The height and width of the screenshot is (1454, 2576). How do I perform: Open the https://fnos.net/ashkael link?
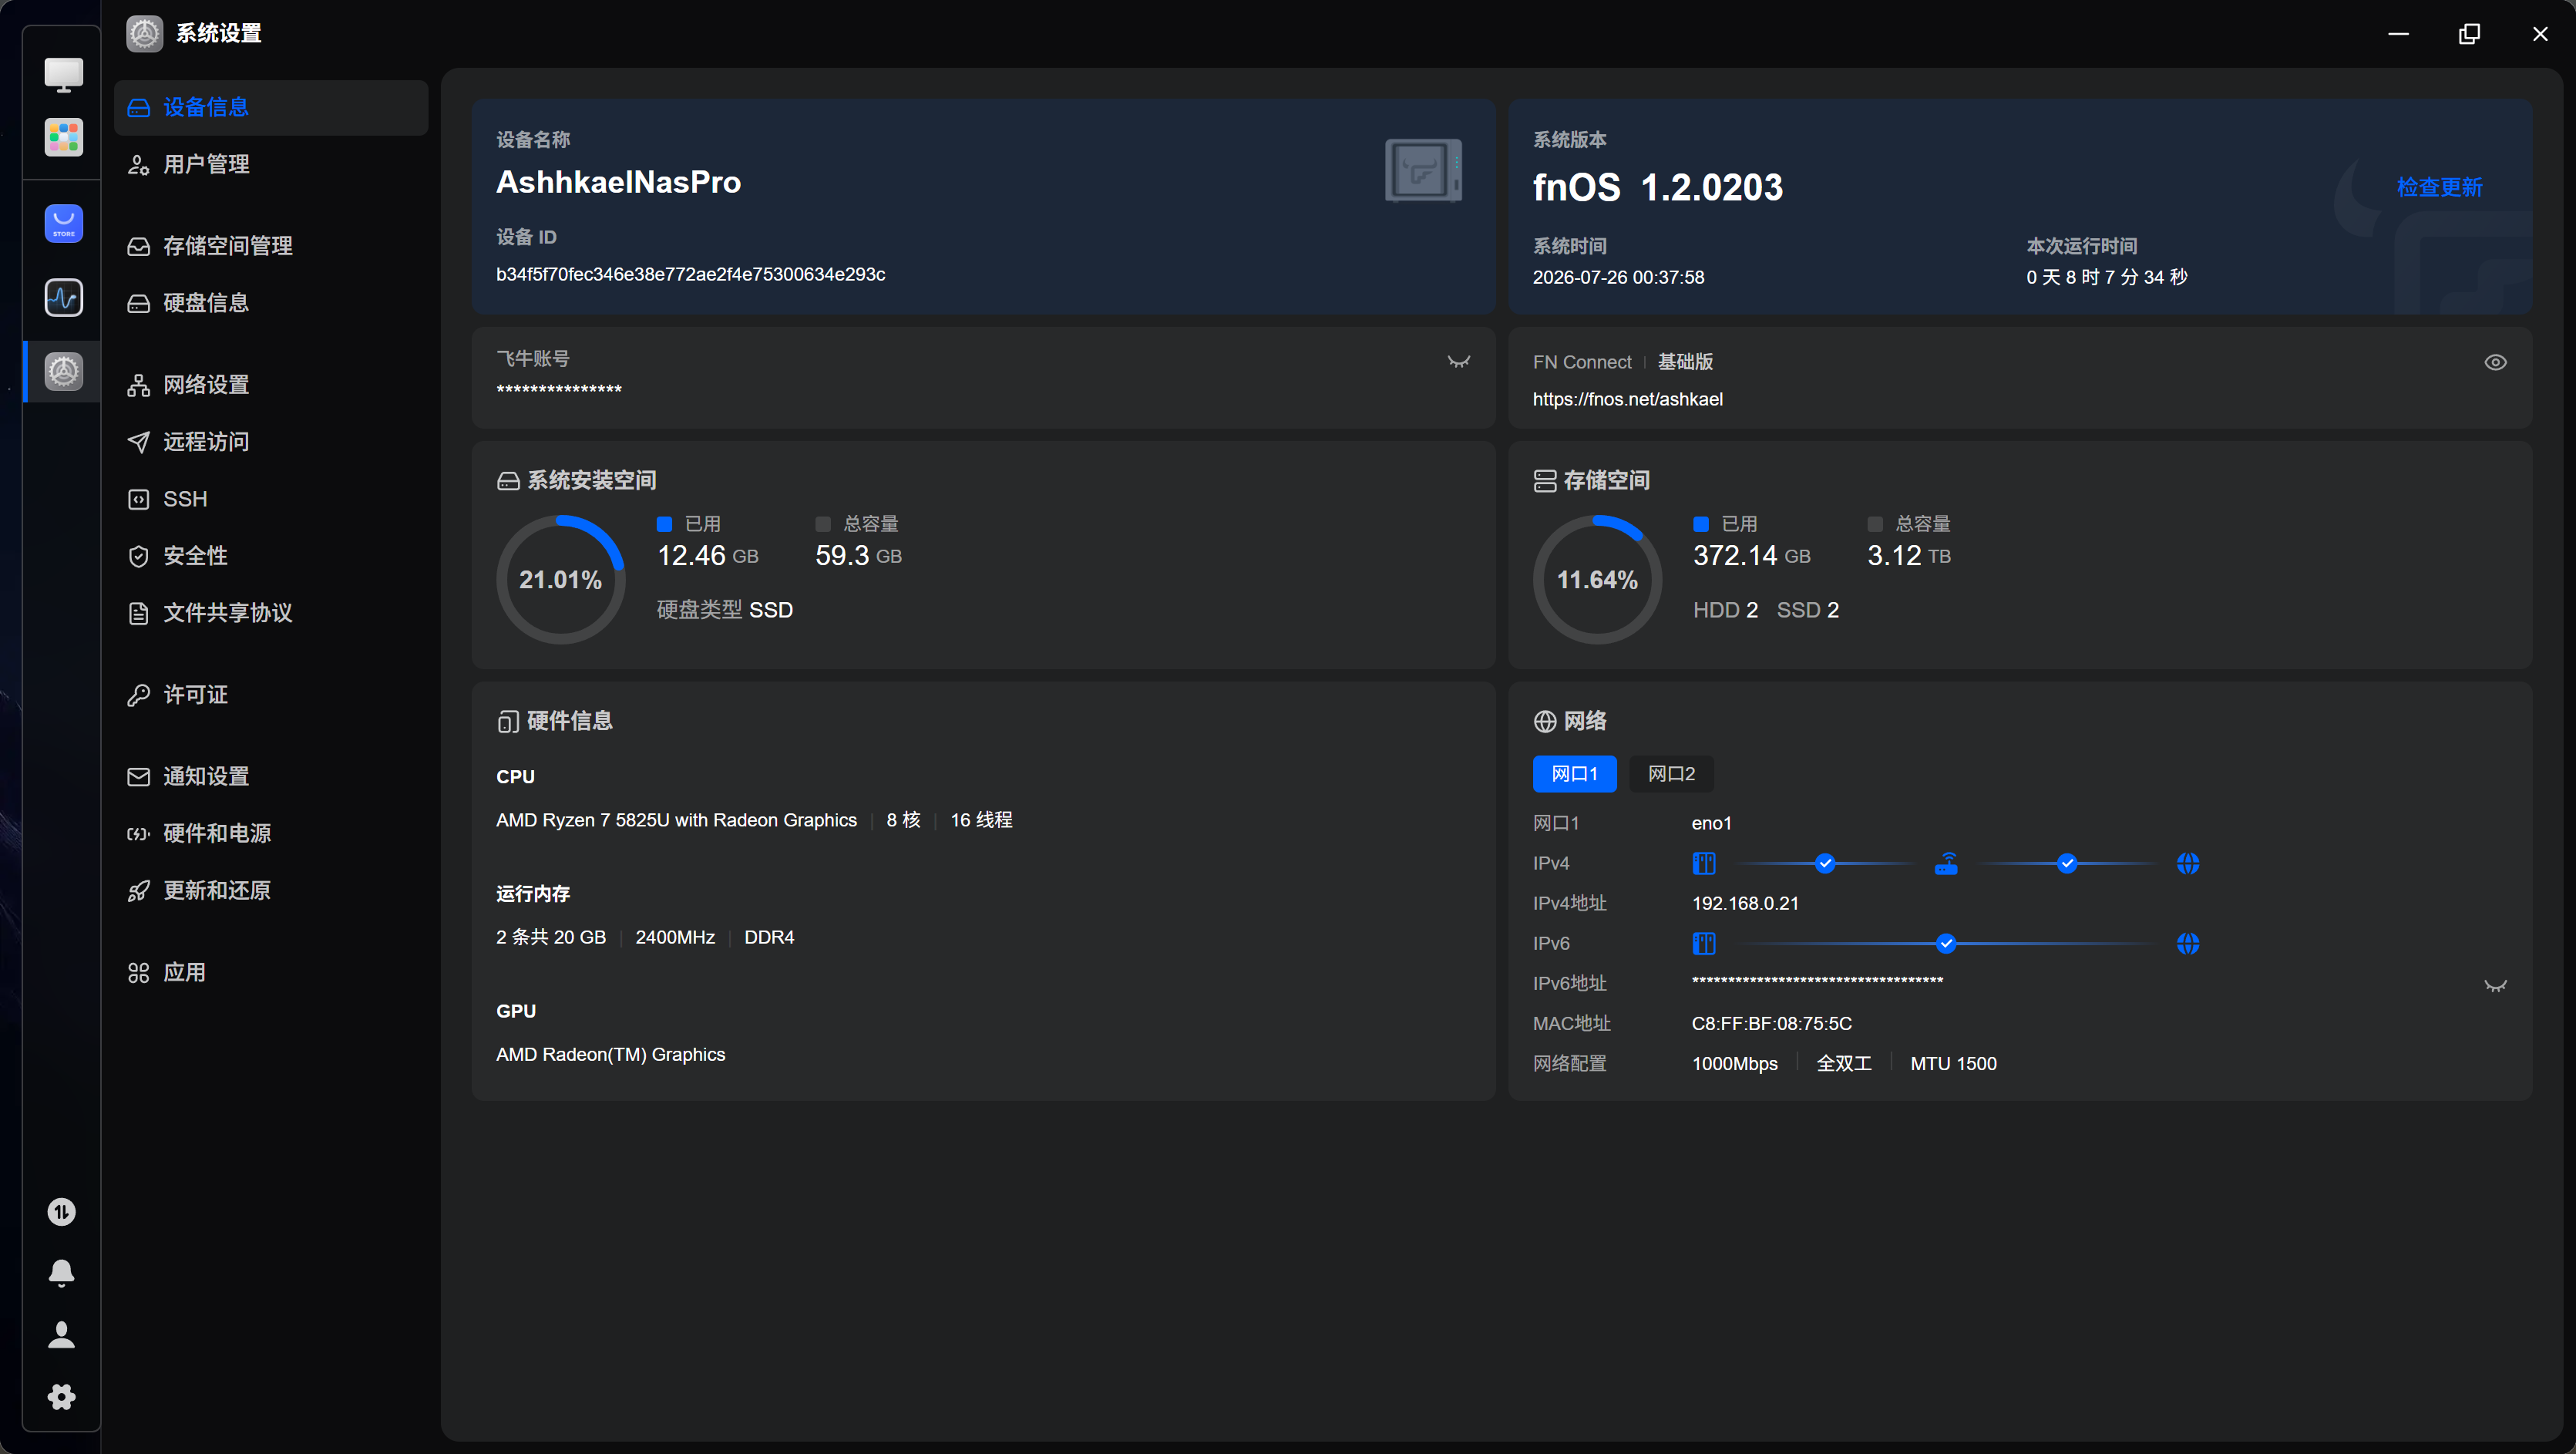click(x=1627, y=399)
